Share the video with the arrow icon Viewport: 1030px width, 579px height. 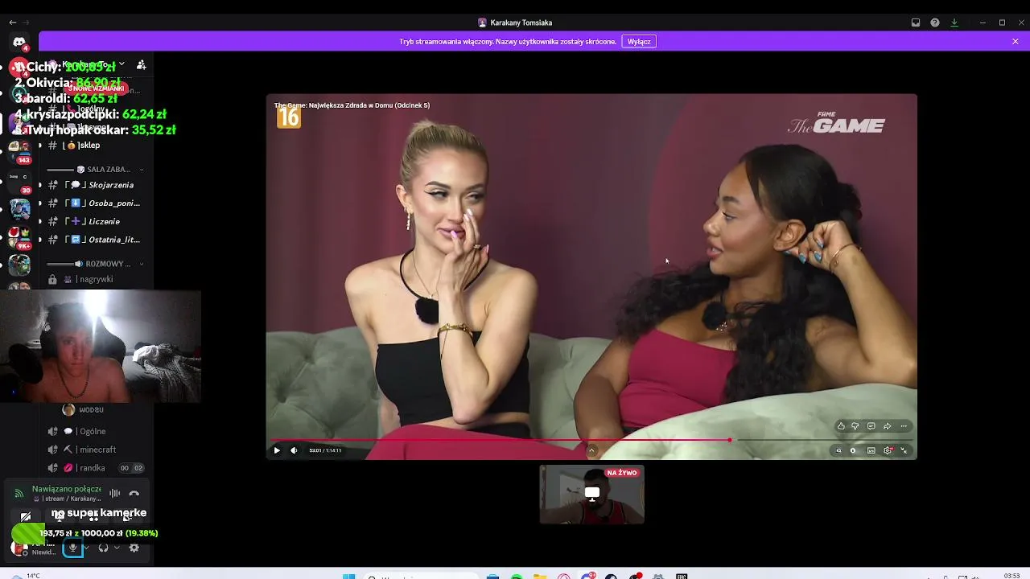tap(887, 426)
